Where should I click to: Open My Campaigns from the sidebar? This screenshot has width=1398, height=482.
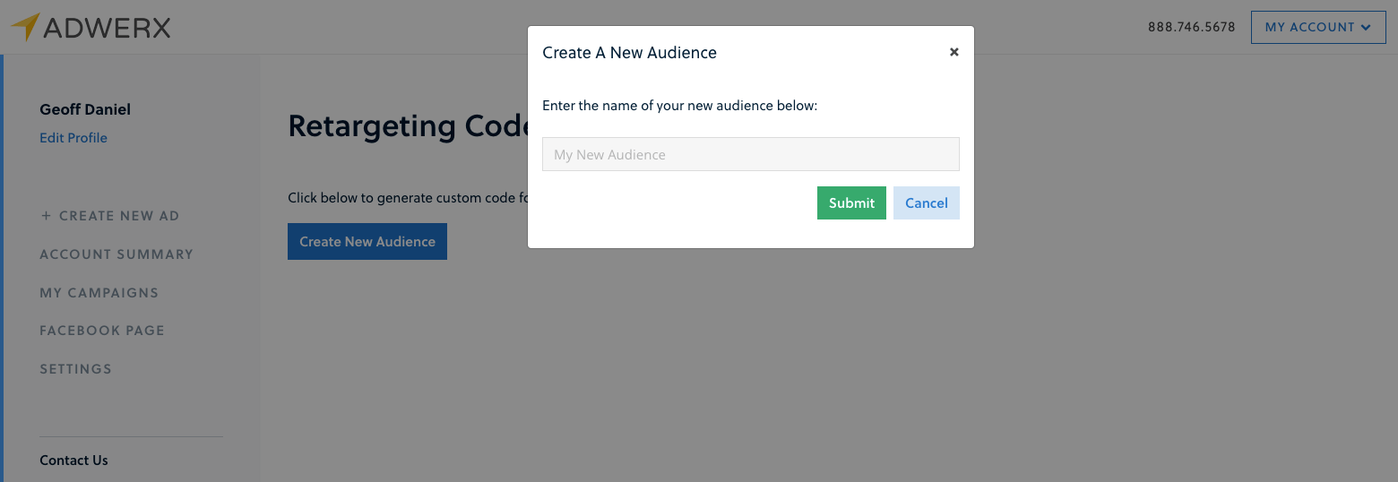click(x=99, y=293)
